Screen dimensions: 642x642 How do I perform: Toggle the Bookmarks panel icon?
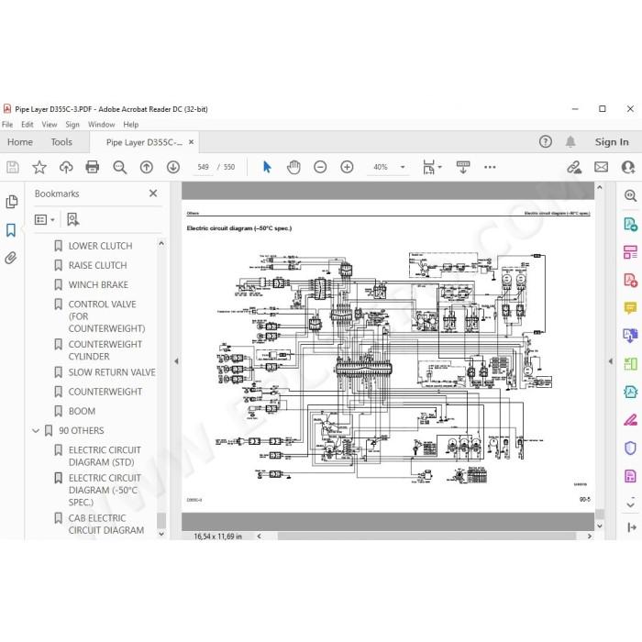point(11,230)
